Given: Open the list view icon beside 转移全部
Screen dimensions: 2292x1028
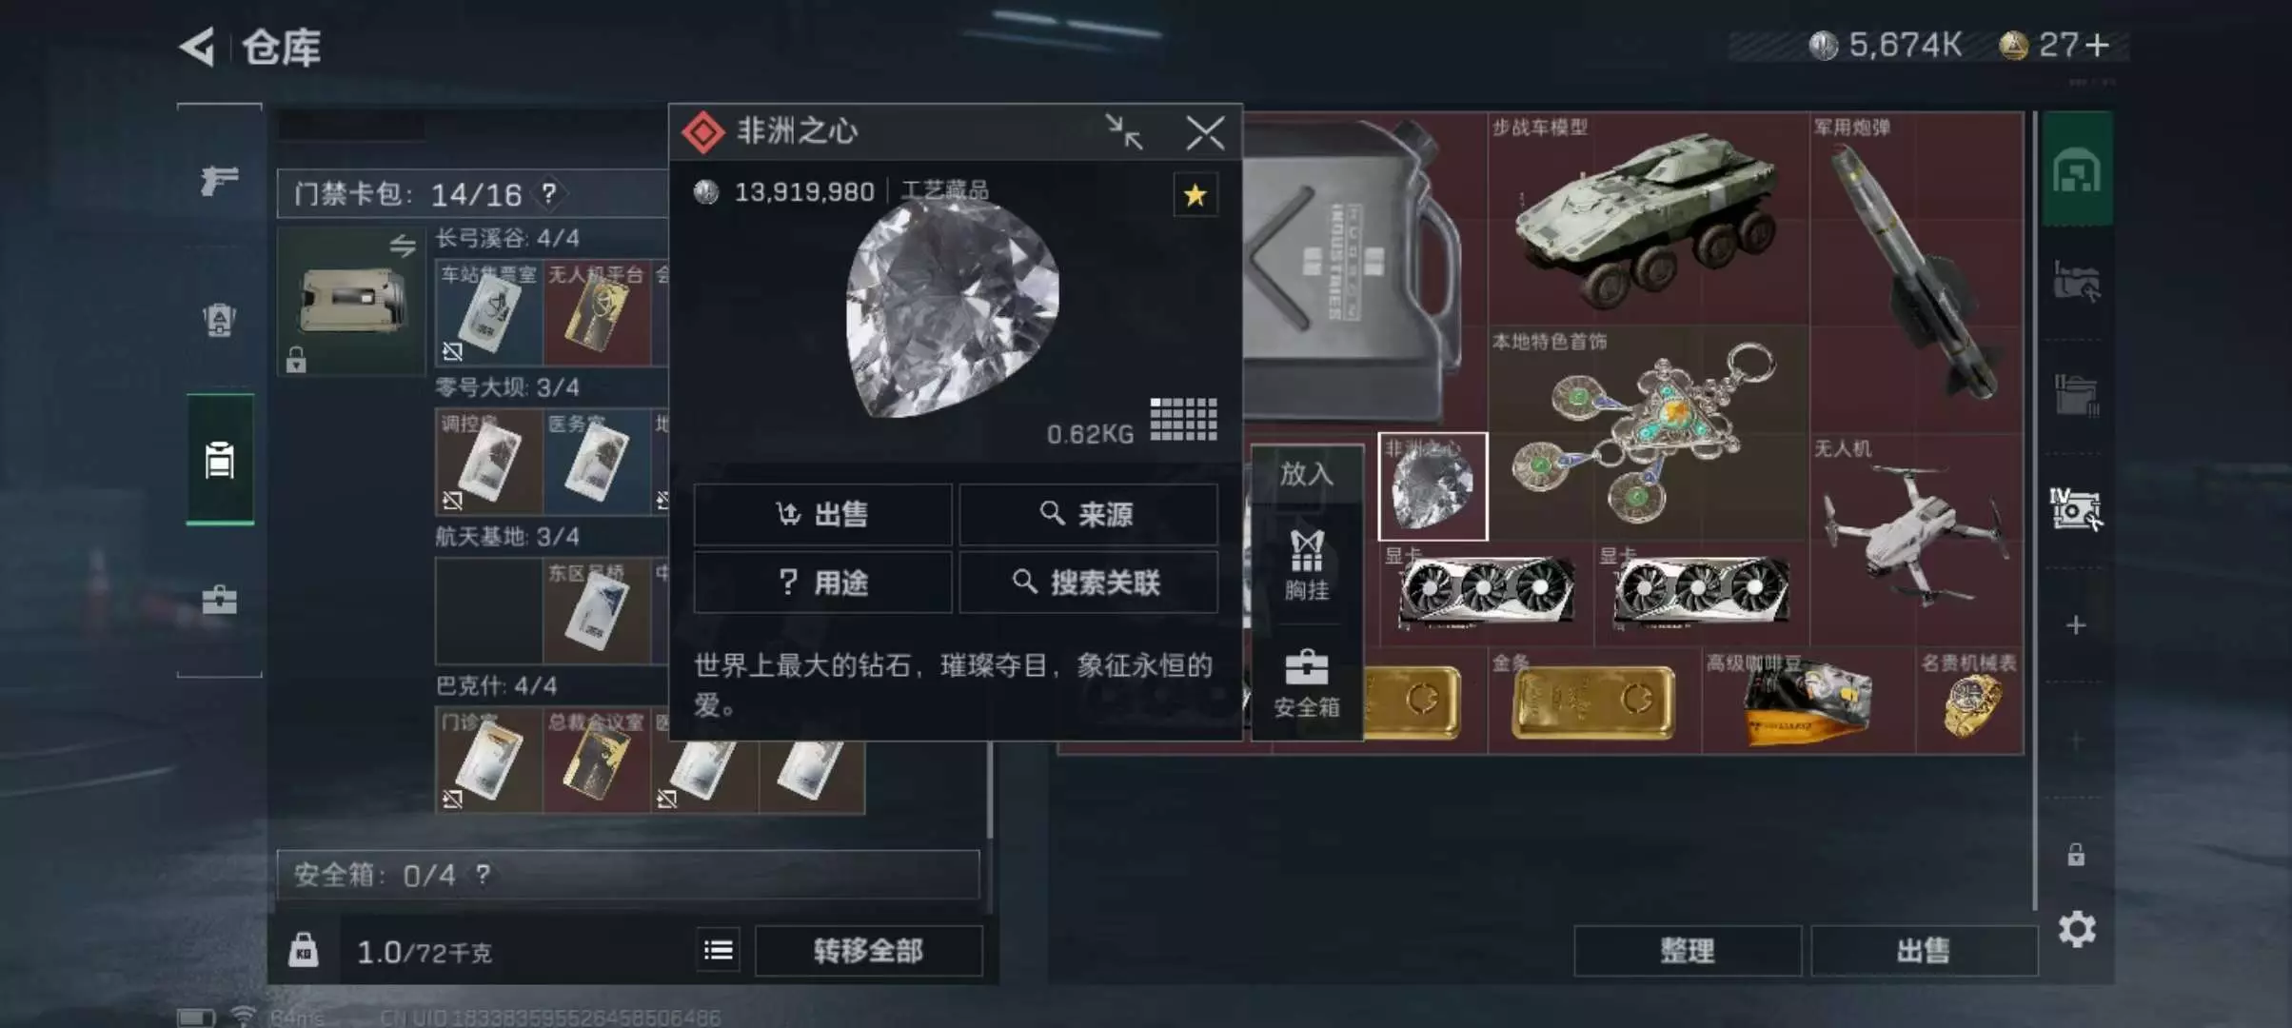Looking at the screenshot, I should 719,950.
